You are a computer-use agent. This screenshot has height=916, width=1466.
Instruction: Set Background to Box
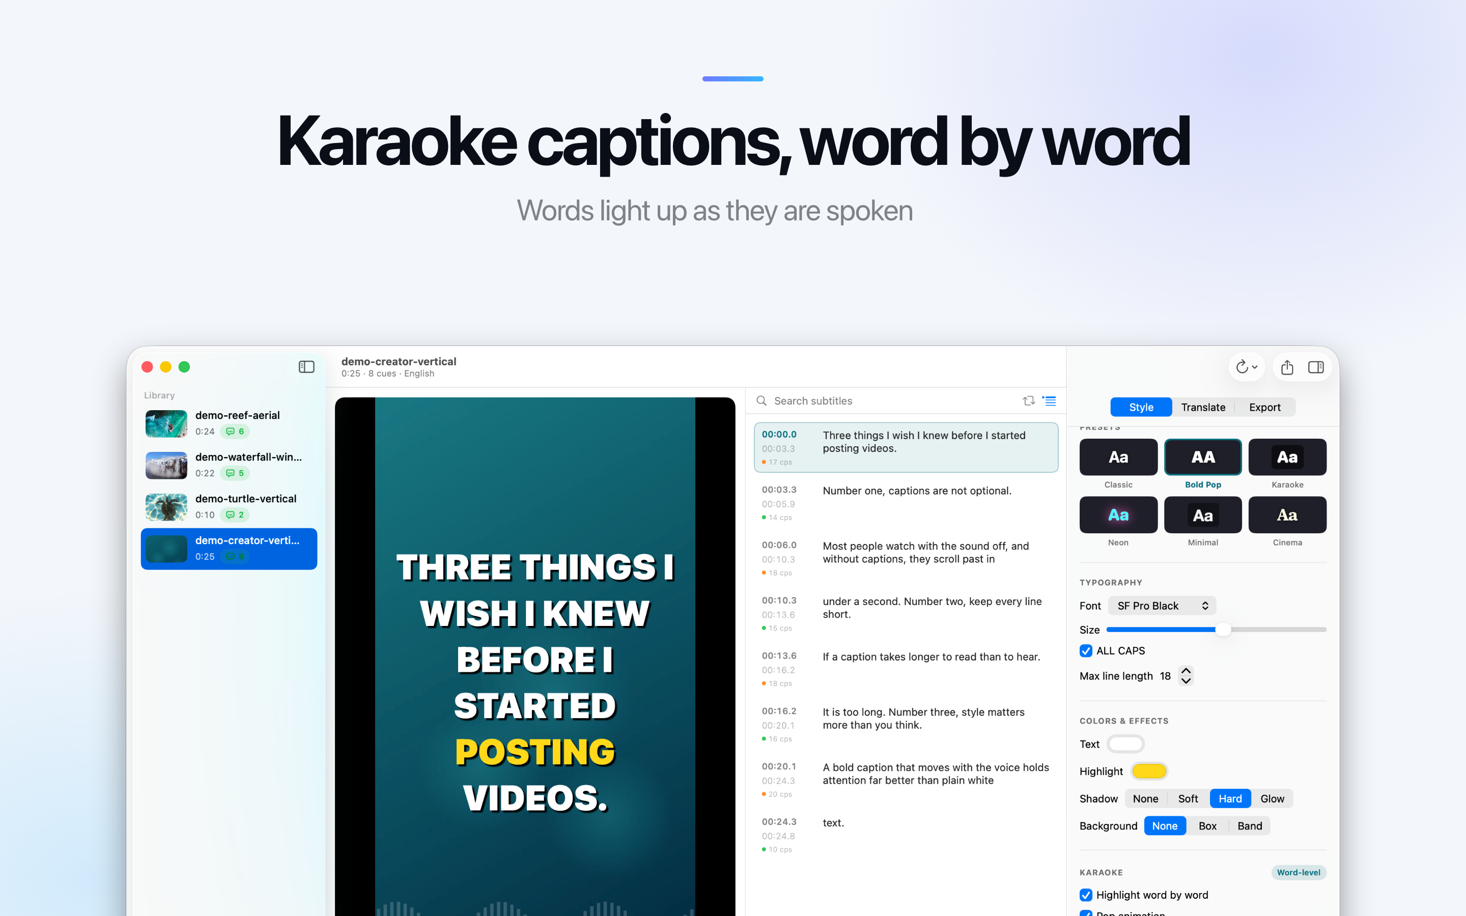1207,826
